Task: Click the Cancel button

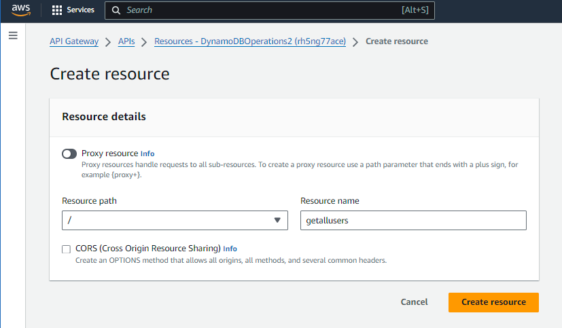Action: coord(414,302)
